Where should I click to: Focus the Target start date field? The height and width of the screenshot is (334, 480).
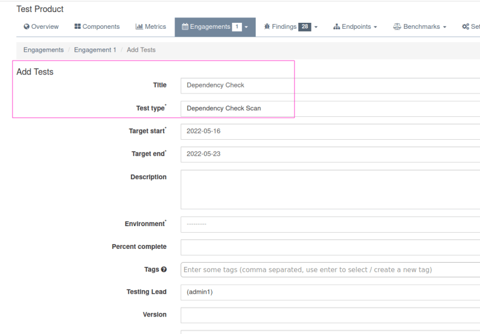pyautogui.click(x=331, y=131)
